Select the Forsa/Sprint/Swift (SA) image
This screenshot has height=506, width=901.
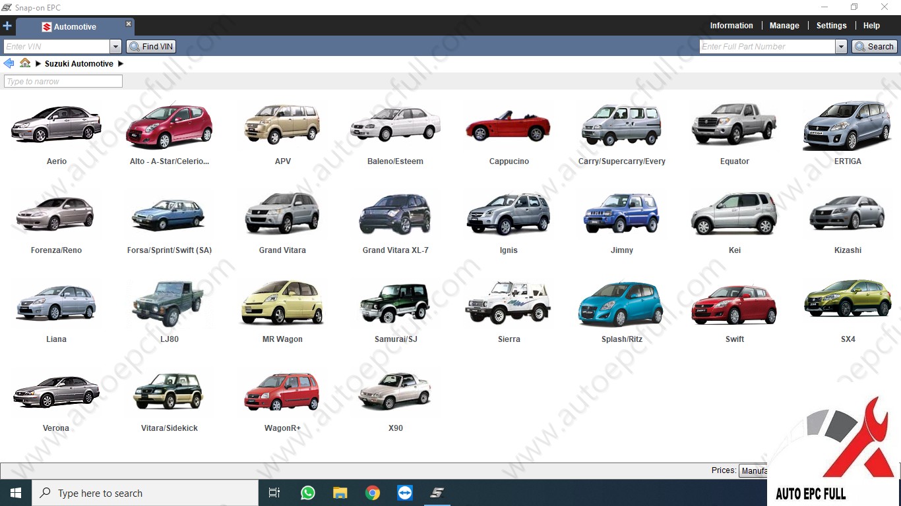(x=169, y=215)
